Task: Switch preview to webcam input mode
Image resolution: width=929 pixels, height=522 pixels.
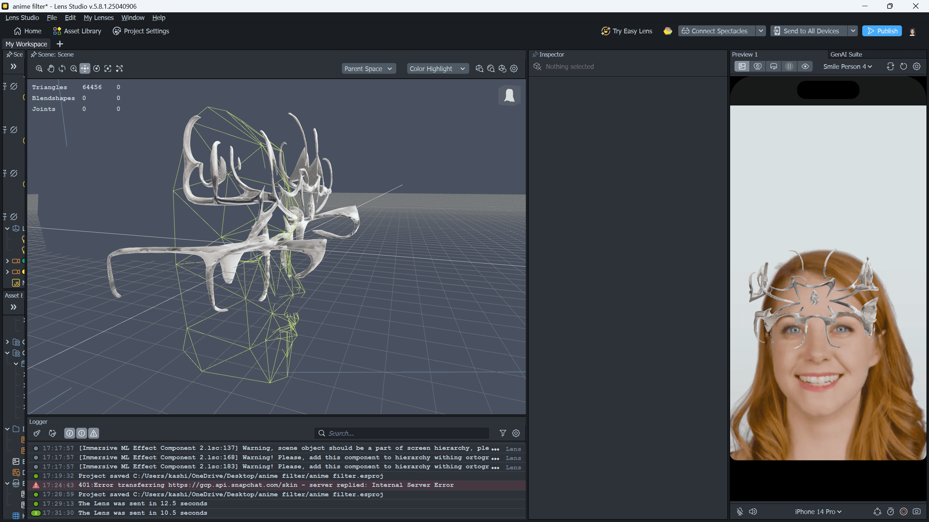Action: (x=758, y=66)
